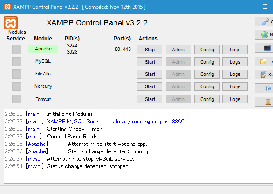Click the disabled FileZilla Admin button
This screenshot has height=194, width=273.
click(x=178, y=74)
